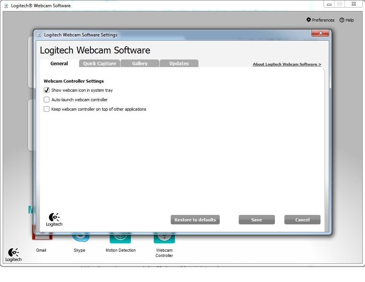Switch to the Updates tab
365x282 pixels.
coord(179,63)
